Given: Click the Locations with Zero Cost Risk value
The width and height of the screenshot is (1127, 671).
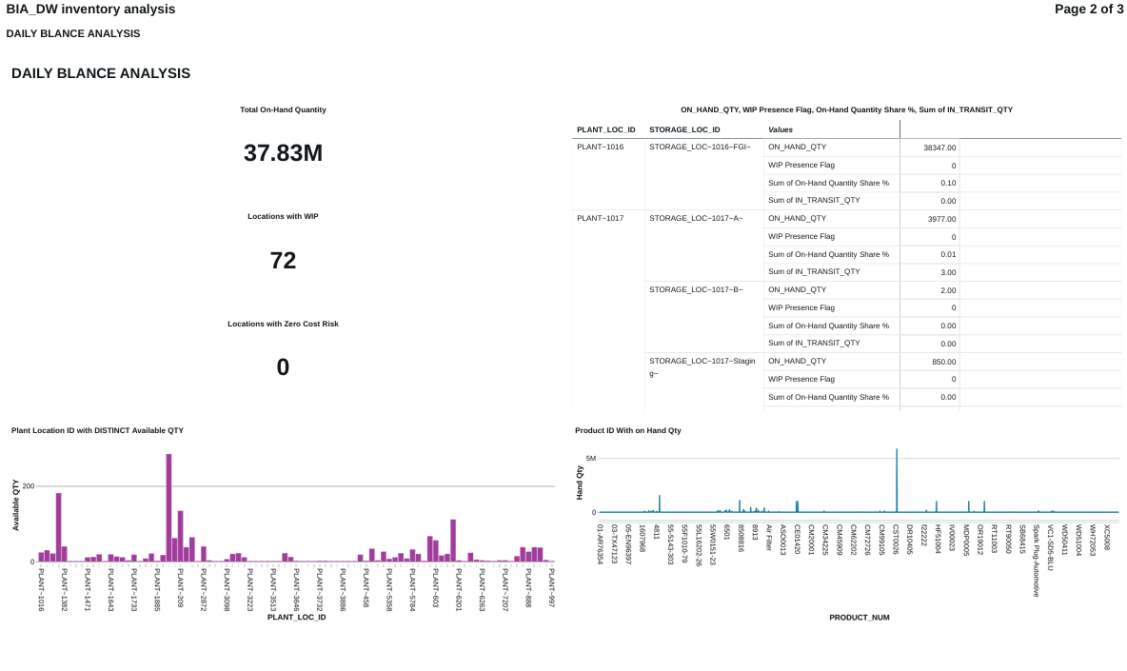Looking at the screenshot, I should 283,367.
